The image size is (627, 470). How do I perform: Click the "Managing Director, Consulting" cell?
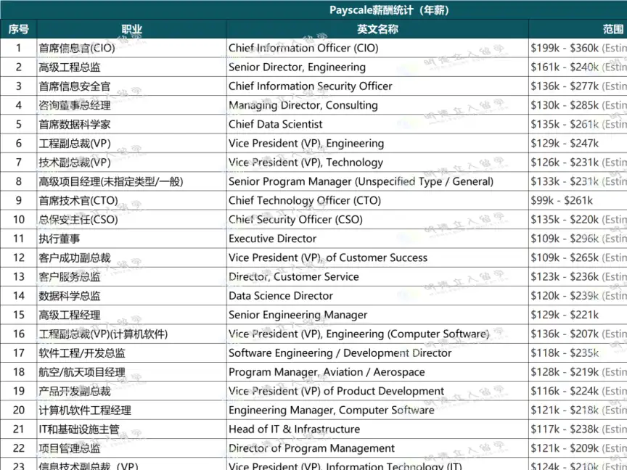click(x=377, y=105)
